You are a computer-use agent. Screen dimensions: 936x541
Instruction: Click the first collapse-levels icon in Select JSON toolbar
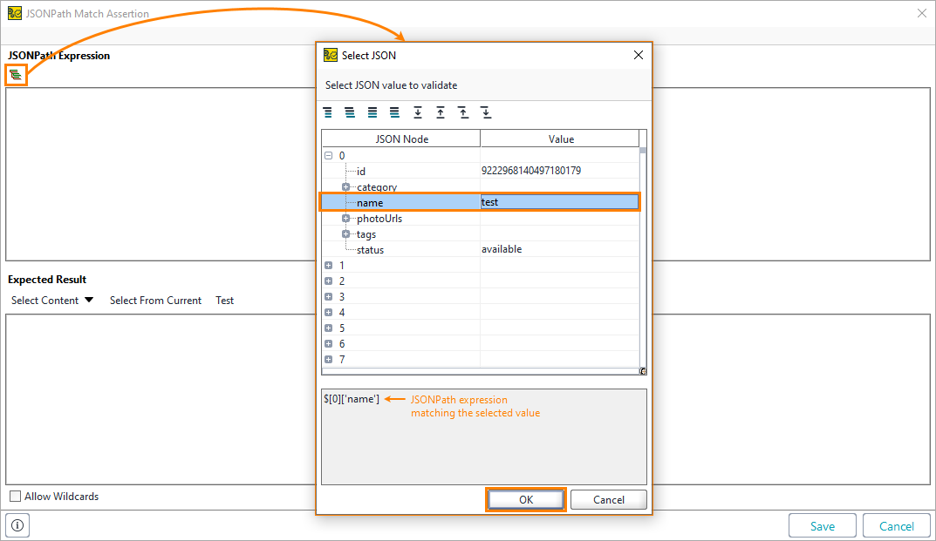pyautogui.click(x=327, y=112)
